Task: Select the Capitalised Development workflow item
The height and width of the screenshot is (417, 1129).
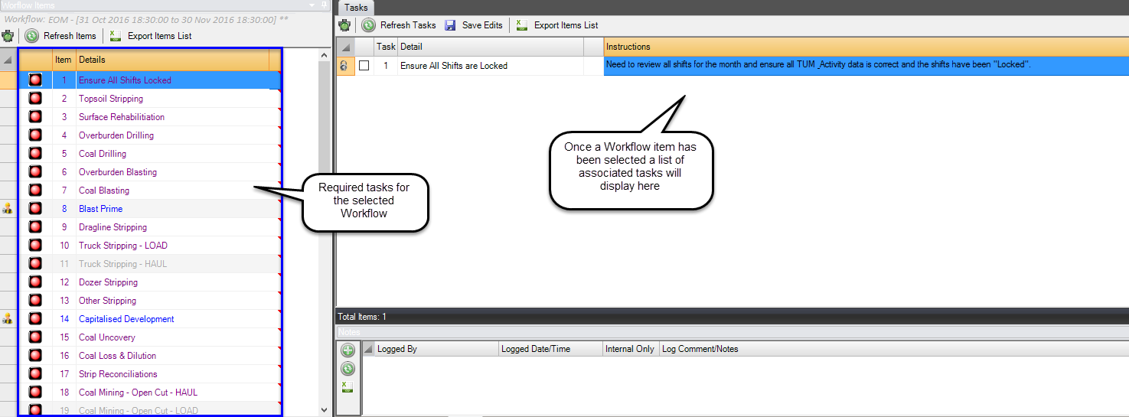Action: pyautogui.click(x=126, y=319)
